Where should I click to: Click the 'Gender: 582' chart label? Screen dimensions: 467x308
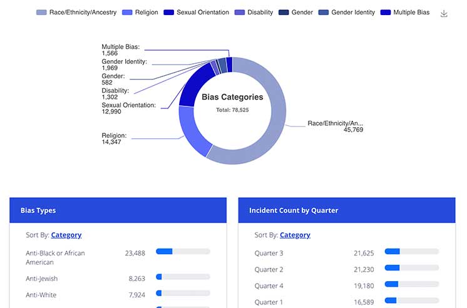[x=113, y=80]
